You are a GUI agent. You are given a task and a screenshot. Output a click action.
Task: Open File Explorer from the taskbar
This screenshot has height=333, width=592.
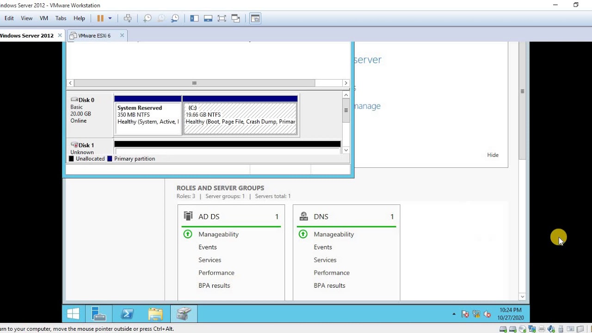pos(155,314)
